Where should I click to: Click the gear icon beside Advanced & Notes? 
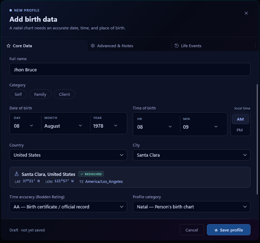coord(93,45)
